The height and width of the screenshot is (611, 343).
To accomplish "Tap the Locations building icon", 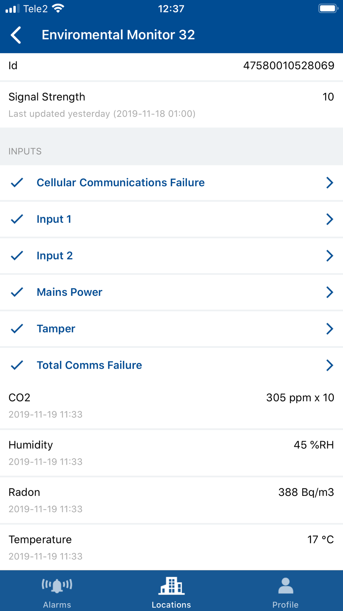I will point(171,586).
